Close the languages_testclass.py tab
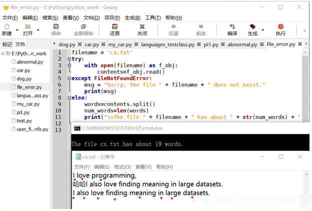This screenshot has height=211, width=312. click(199, 44)
